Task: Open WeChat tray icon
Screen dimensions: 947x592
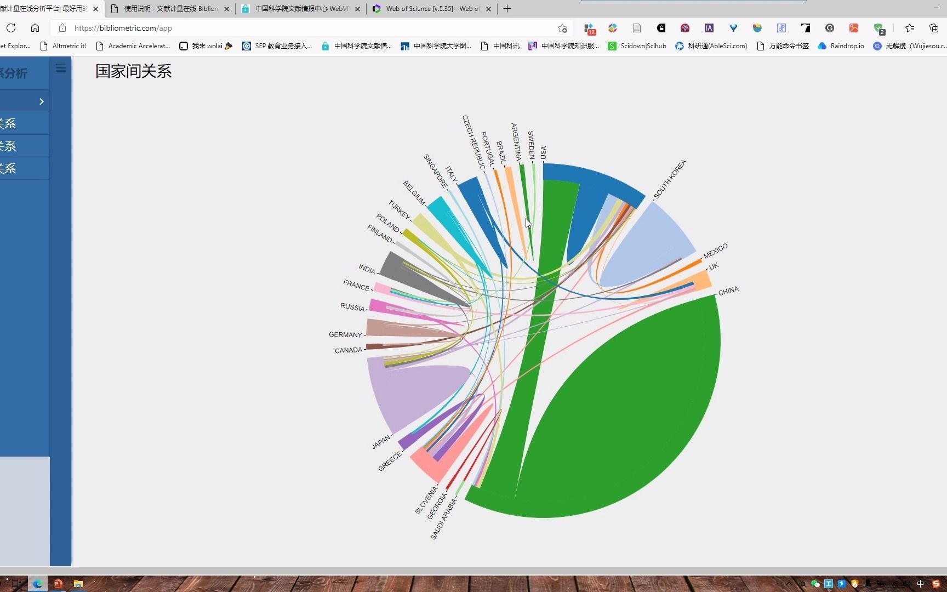Action: point(815,584)
